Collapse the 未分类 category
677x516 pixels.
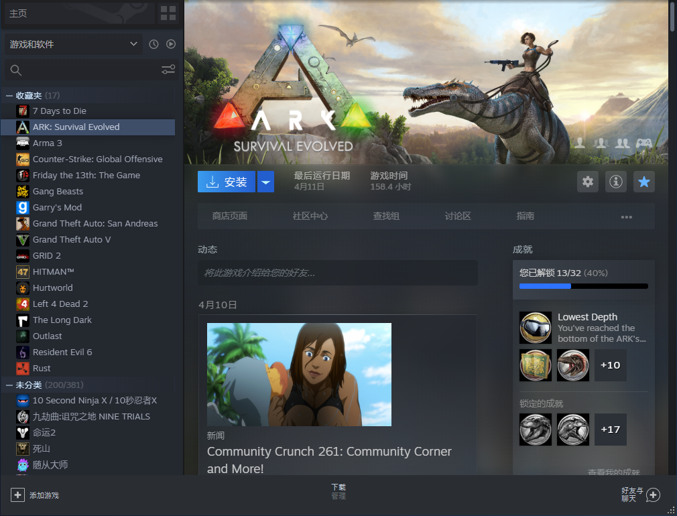tap(9, 385)
